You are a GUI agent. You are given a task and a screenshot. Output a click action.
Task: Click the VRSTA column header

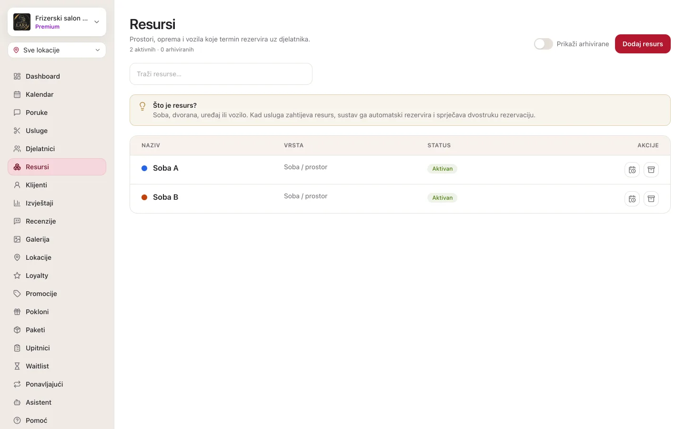293,145
